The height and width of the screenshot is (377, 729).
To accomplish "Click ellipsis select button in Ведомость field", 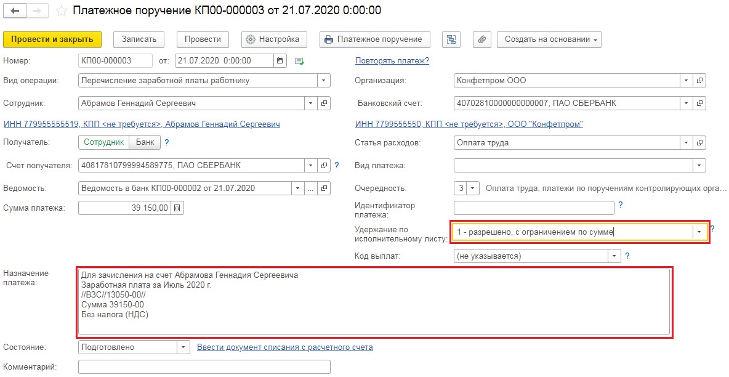I will [x=311, y=188].
